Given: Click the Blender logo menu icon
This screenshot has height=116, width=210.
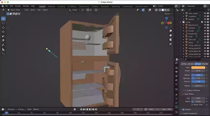Looking at the screenshot, I should tap(2, 6).
